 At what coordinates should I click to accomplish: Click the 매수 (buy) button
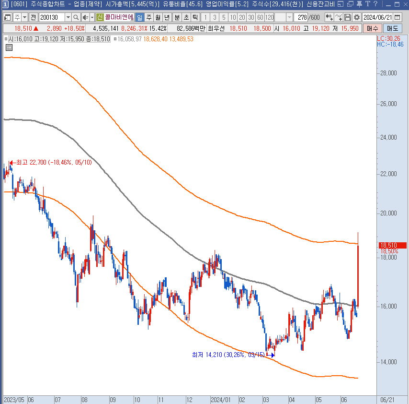pyautogui.click(x=372, y=28)
